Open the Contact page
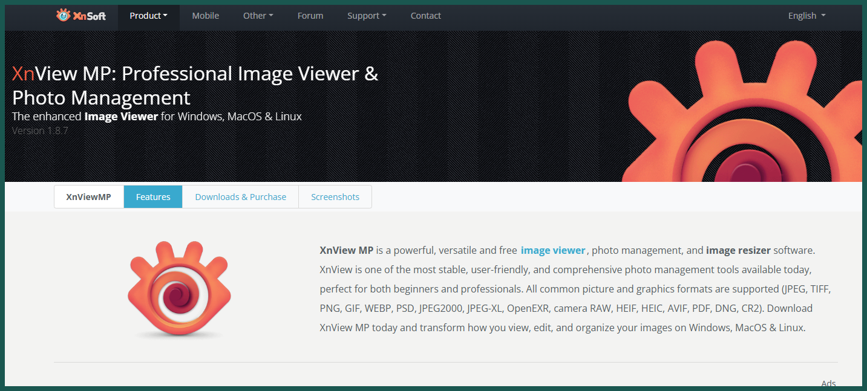The image size is (867, 391). pos(426,16)
